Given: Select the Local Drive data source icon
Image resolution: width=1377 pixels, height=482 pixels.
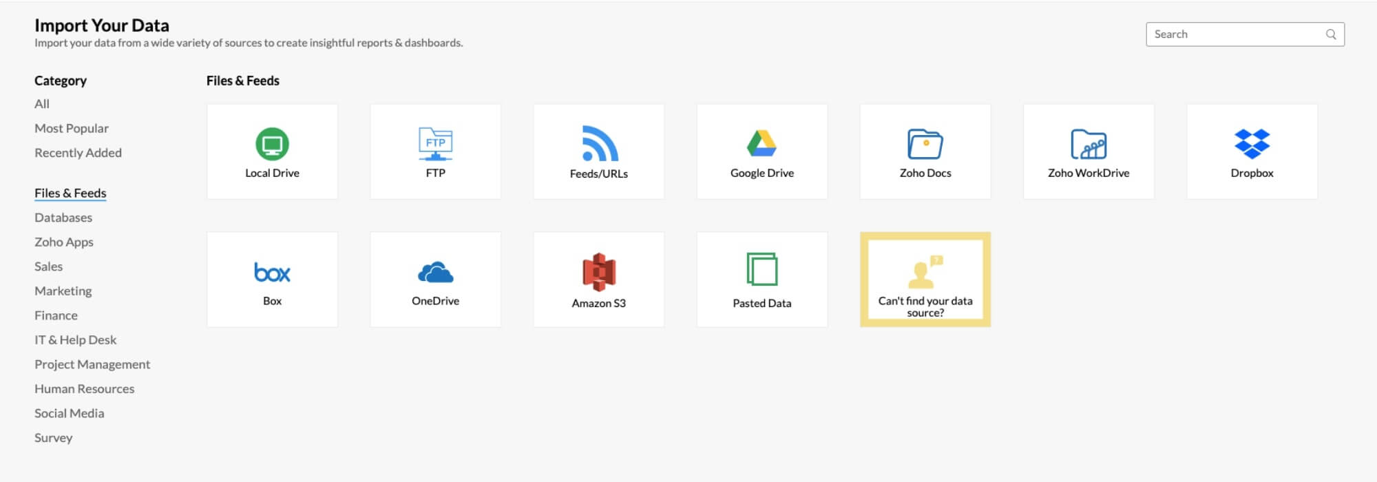Looking at the screenshot, I should point(272,145).
